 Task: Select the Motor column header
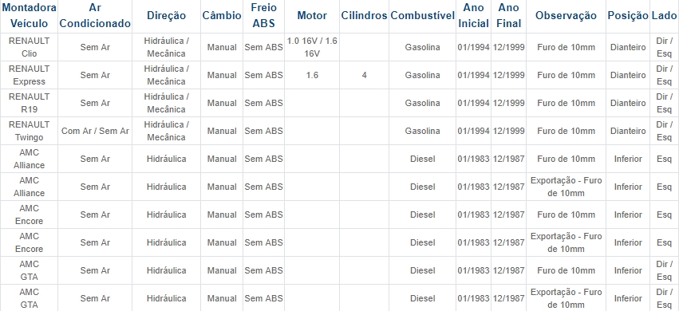click(x=312, y=16)
